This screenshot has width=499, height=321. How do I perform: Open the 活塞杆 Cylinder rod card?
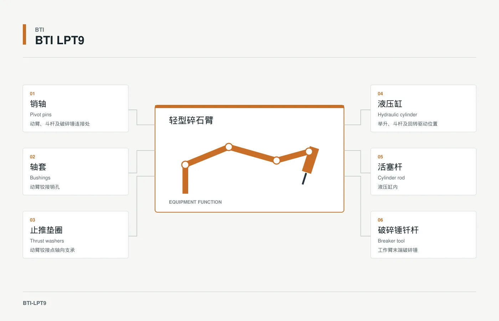[423, 172]
